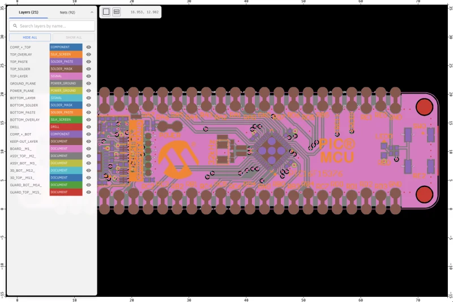Toggle the 3D_BOT__M12_ eye icon
The width and height of the screenshot is (453, 302).
(x=89, y=170)
